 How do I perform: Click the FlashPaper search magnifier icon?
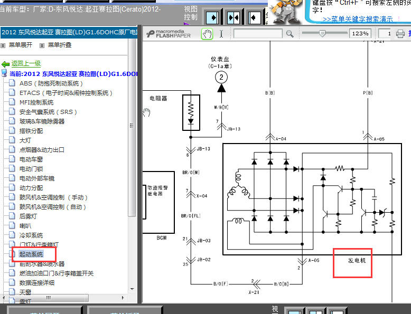pyautogui.click(x=289, y=34)
